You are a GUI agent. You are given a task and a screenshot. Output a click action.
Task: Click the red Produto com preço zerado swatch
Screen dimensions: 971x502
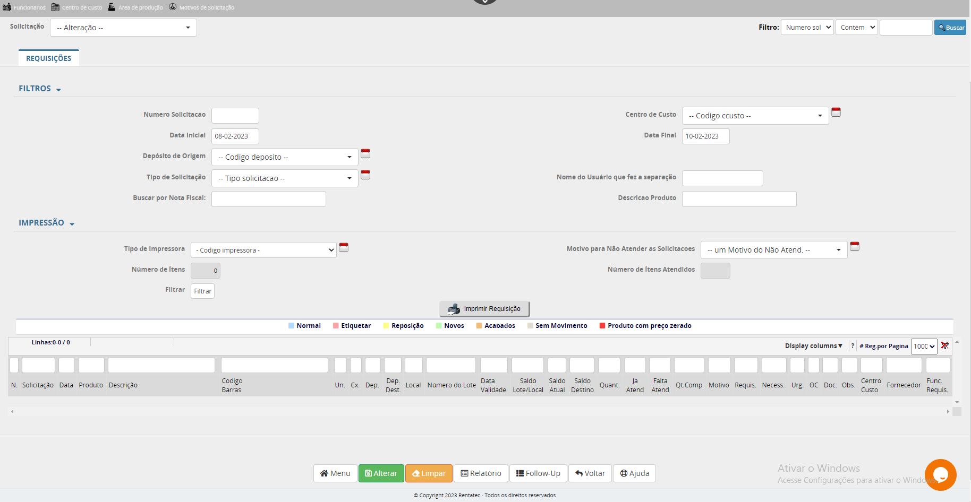point(602,326)
